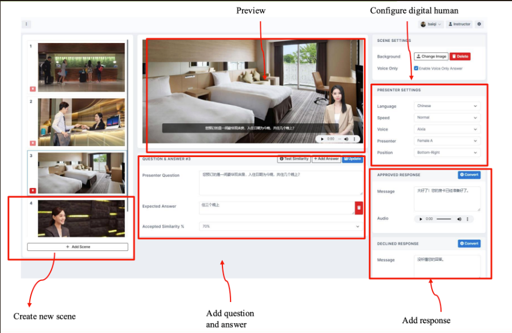Click the Instructor role button
The image size is (512, 333).
pos(459,24)
